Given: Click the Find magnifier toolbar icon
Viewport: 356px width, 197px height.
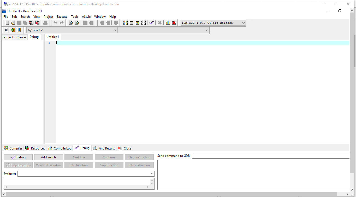Looking at the screenshot, I should coord(71,23).
